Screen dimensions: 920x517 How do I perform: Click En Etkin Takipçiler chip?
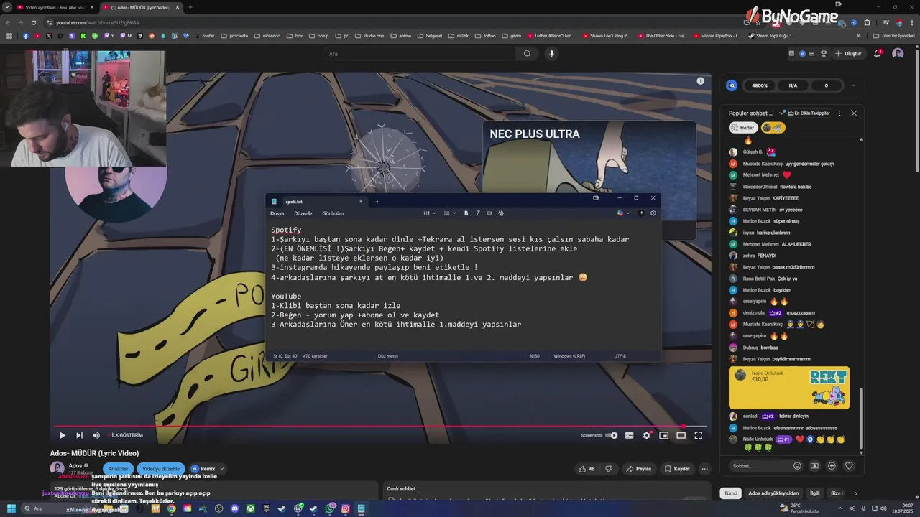(809, 113)
